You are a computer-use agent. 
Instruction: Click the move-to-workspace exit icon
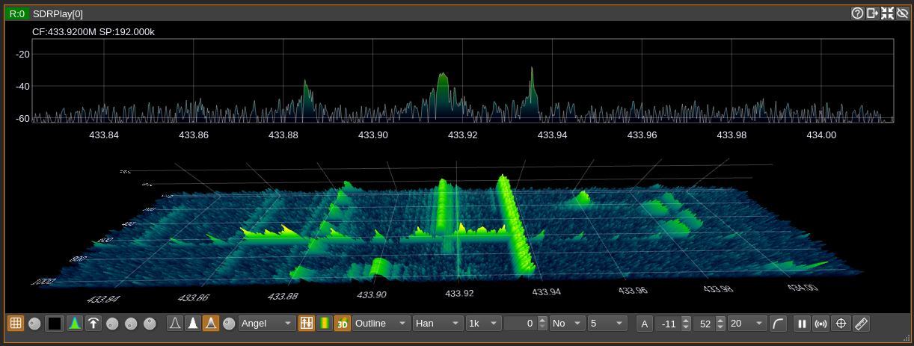(872, 13)
